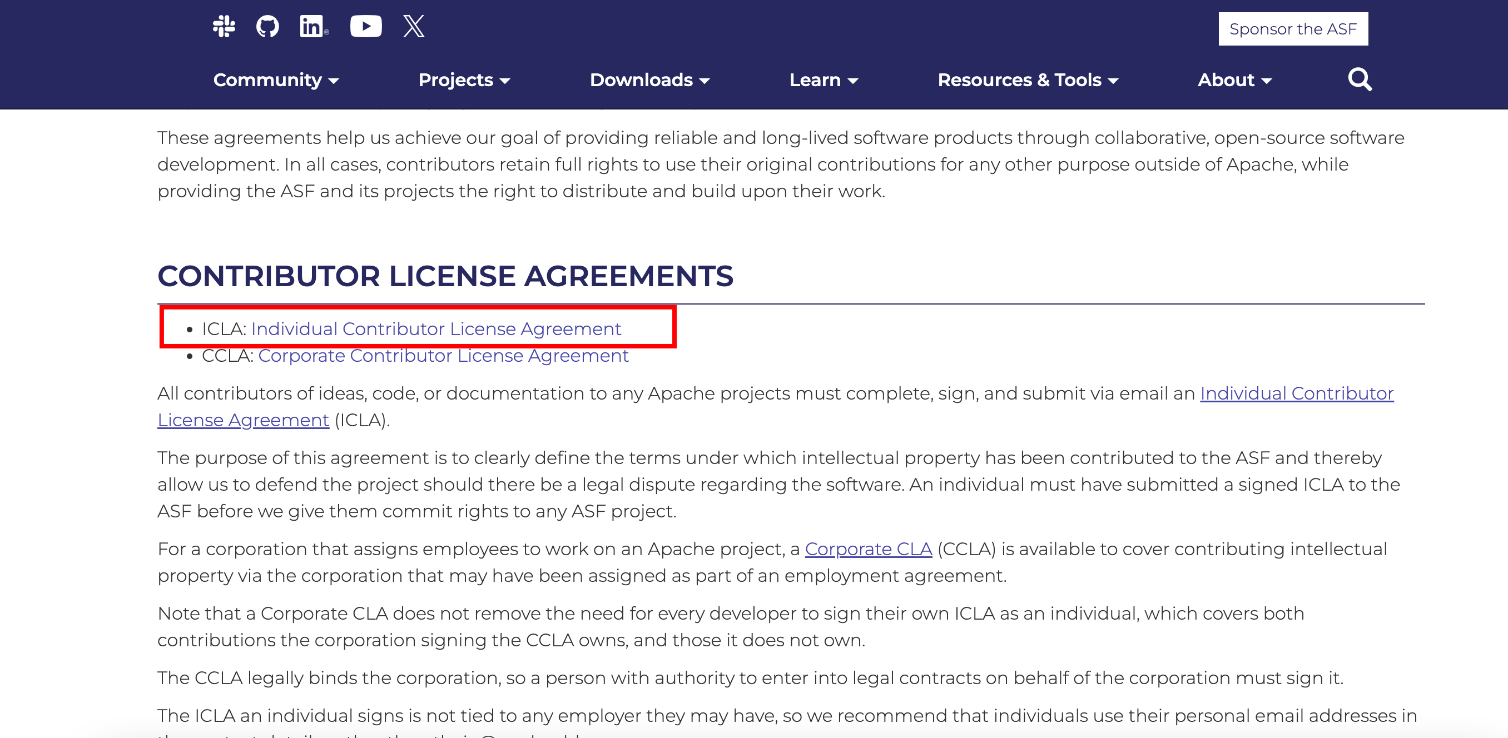
Task: Expand the Projects dropdown menu
Action: [x=464, y=80]
